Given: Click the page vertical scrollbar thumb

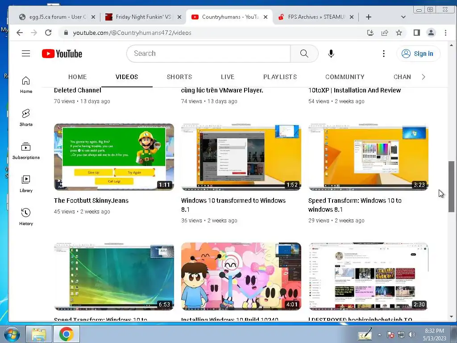Looking at the screenshot, I should [x=451, y=186].
